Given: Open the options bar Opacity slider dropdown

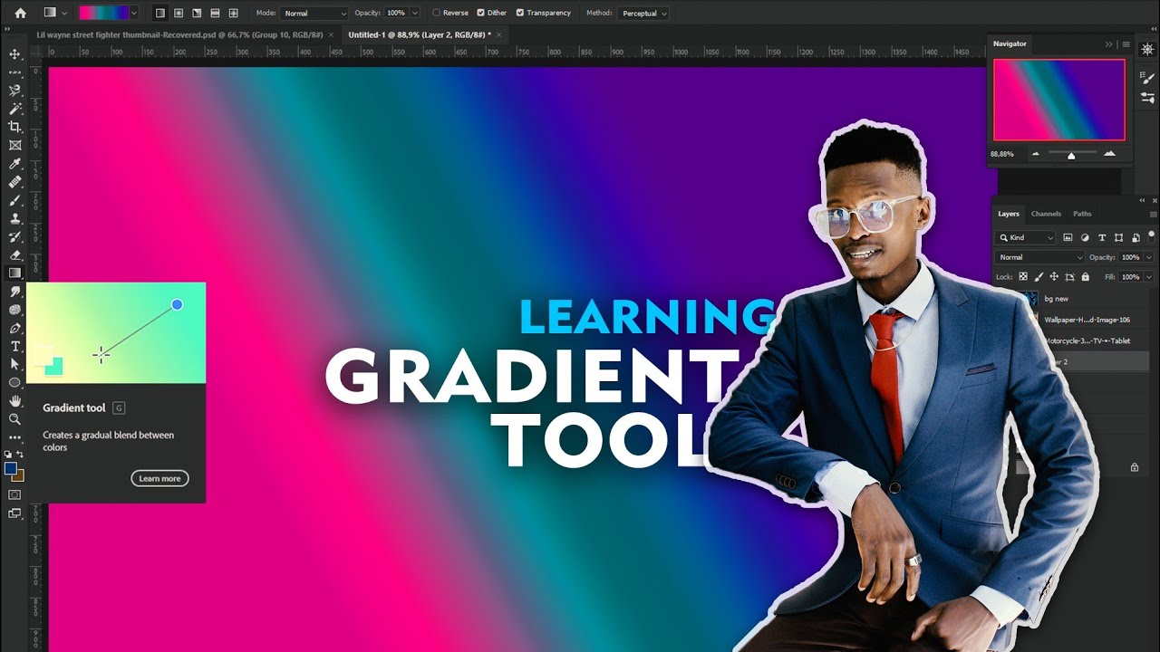Looking at the screenshot, I should [x=415, y=14].
